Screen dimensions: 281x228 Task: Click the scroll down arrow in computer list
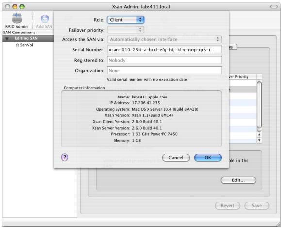[x=259, y=140]
